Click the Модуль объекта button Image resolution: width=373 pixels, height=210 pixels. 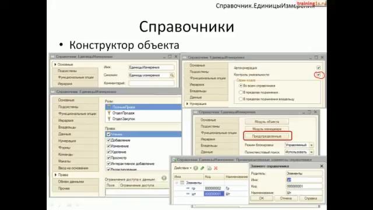267,122
